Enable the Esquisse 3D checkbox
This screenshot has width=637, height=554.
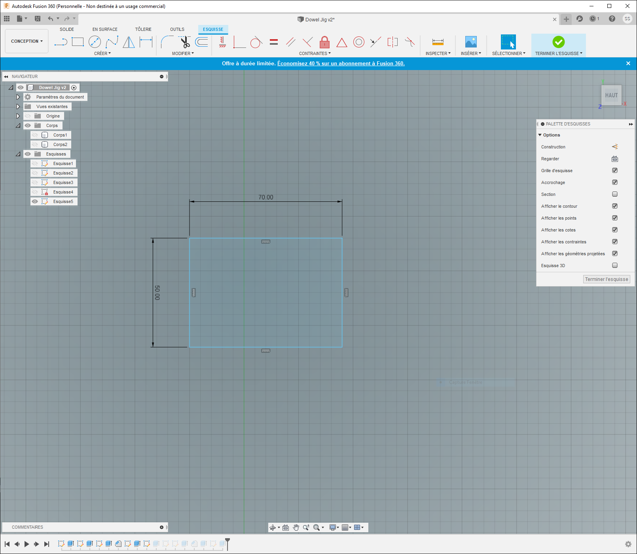pyautogui.click(x=615, y=266)
